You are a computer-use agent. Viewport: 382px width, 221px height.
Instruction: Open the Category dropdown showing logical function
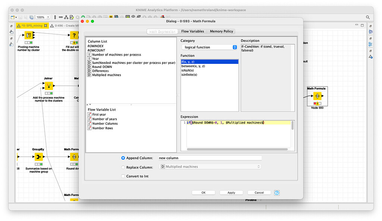(x=209, y=47)
